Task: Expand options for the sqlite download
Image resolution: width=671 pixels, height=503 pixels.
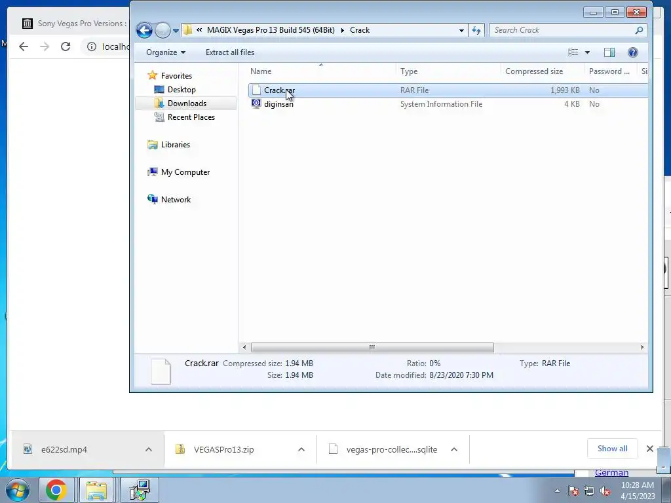Action: [454, 449]
